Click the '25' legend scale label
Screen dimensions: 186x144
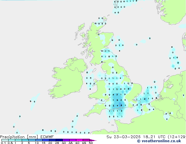tap(57, 143)
